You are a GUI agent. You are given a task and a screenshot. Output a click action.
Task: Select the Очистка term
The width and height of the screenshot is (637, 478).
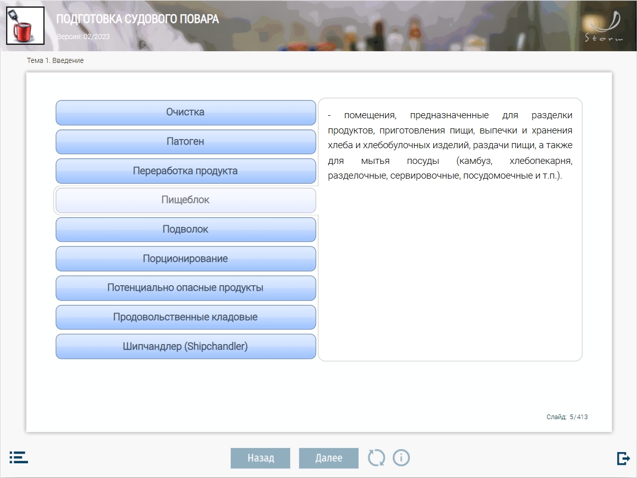coord(185,113)
